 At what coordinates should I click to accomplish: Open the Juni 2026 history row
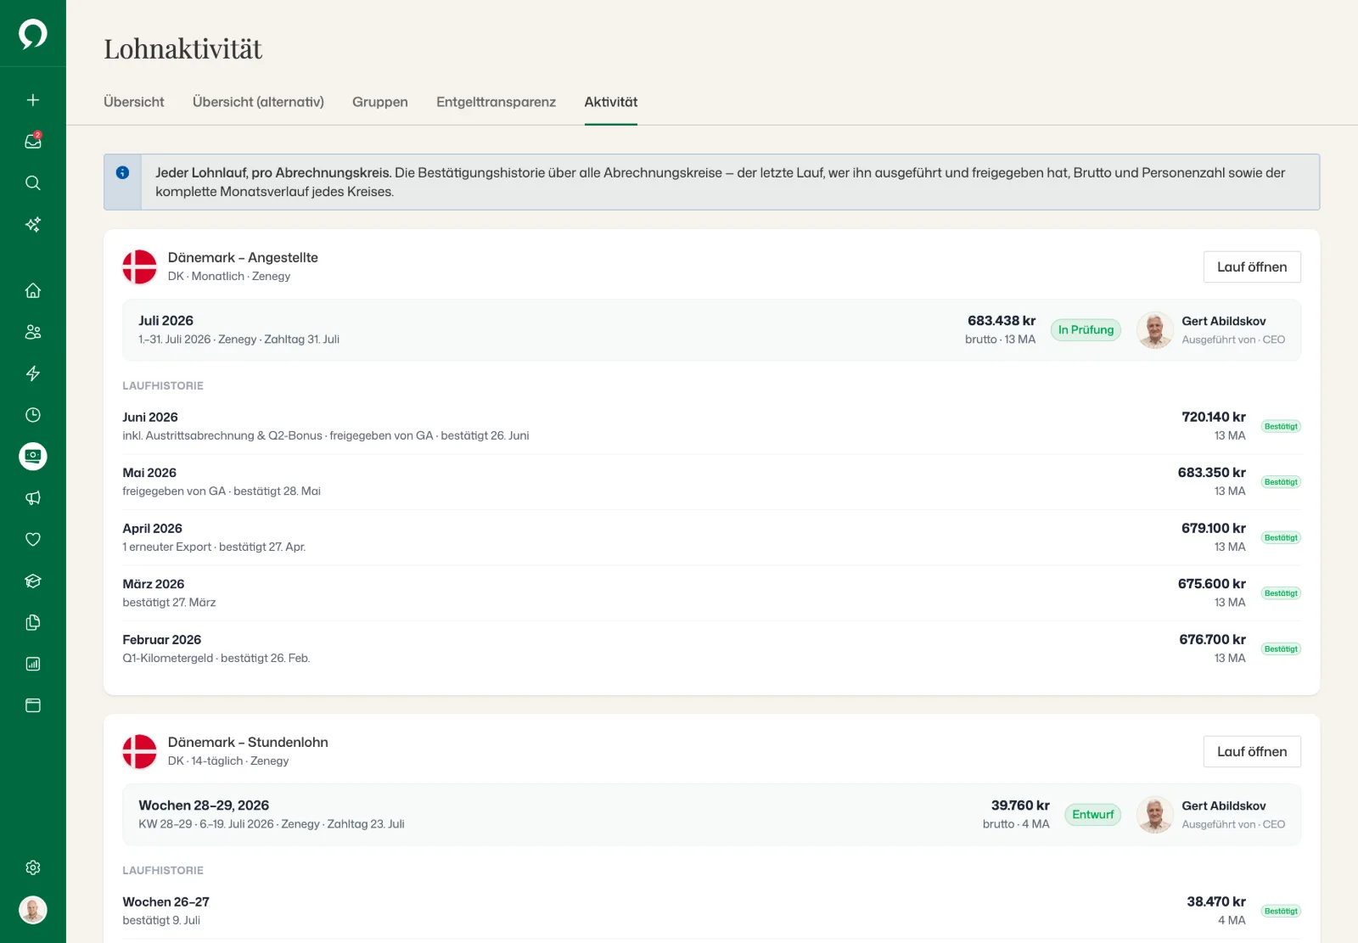point(711,426)
